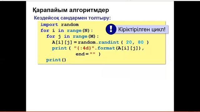The width and height of the screenshot is (200, 112).
Task: Click the subtitle 'Кездейсоқ сандармен толтыру:'
Action: (72, 18)
